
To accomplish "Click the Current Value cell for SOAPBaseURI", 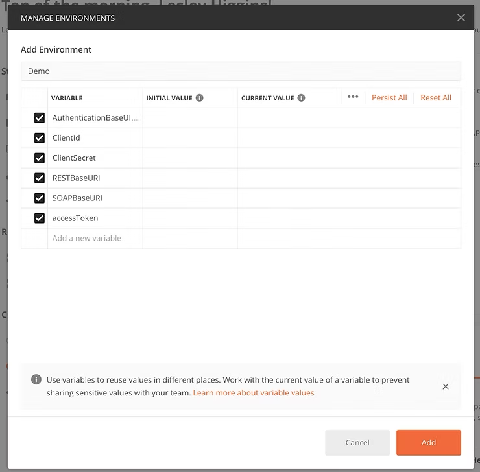I will tap(349, 198).
